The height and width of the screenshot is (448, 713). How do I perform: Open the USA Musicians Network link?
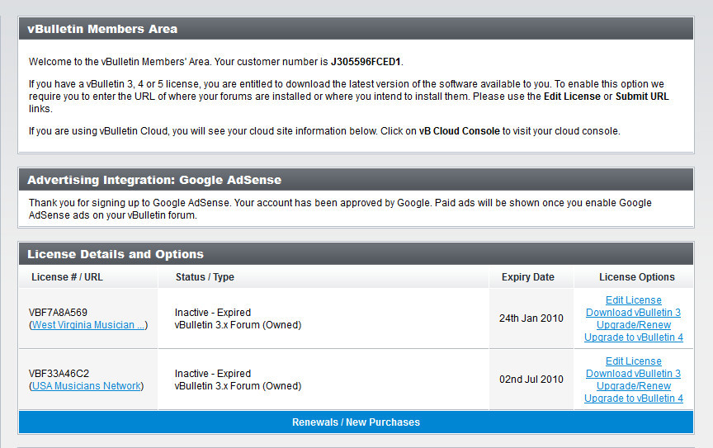click(x=87, y=386)
